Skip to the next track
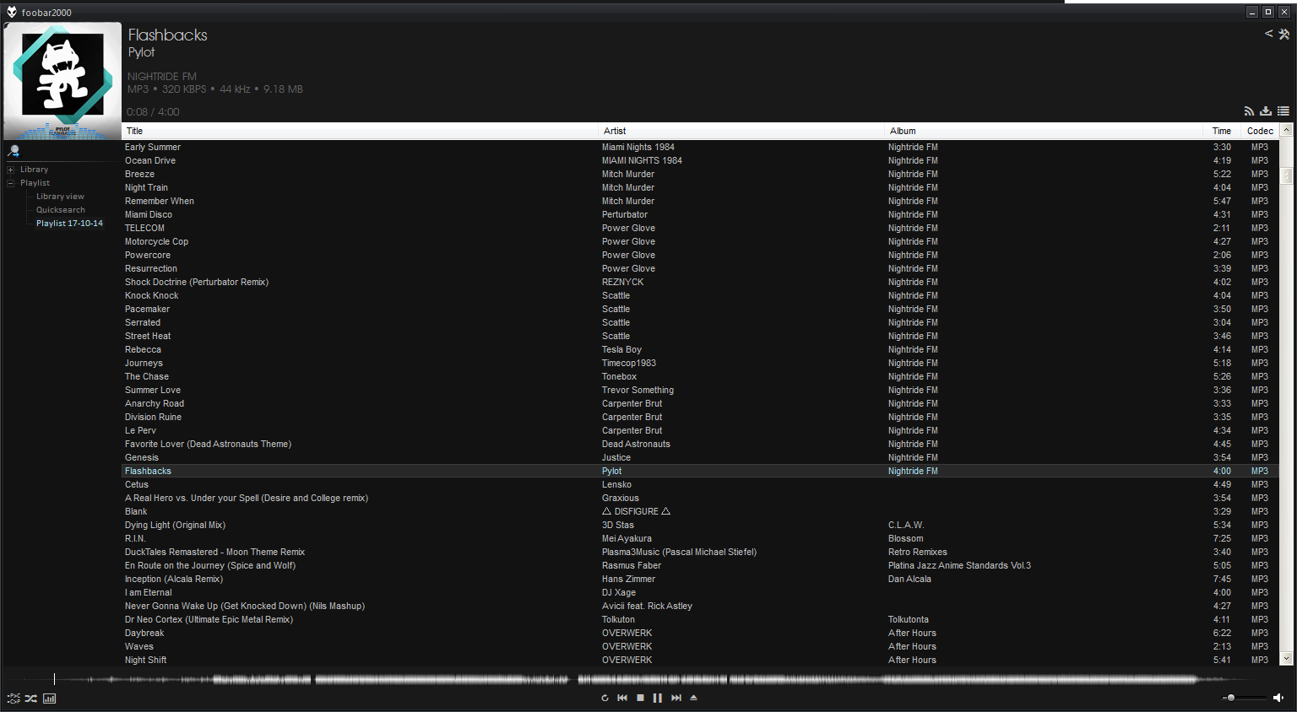1297x712 pixels. [x=676, y=698]
